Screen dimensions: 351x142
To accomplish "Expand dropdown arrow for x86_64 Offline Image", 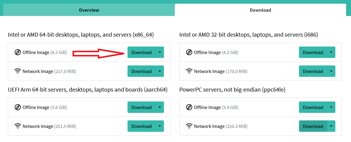I will pos(160,53).
